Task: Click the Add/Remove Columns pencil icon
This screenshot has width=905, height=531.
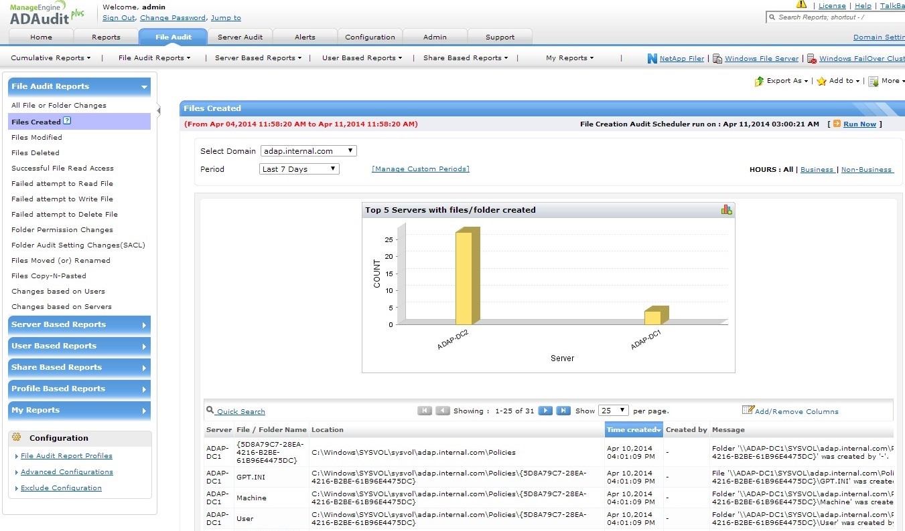Action: [x=748, y=410]
